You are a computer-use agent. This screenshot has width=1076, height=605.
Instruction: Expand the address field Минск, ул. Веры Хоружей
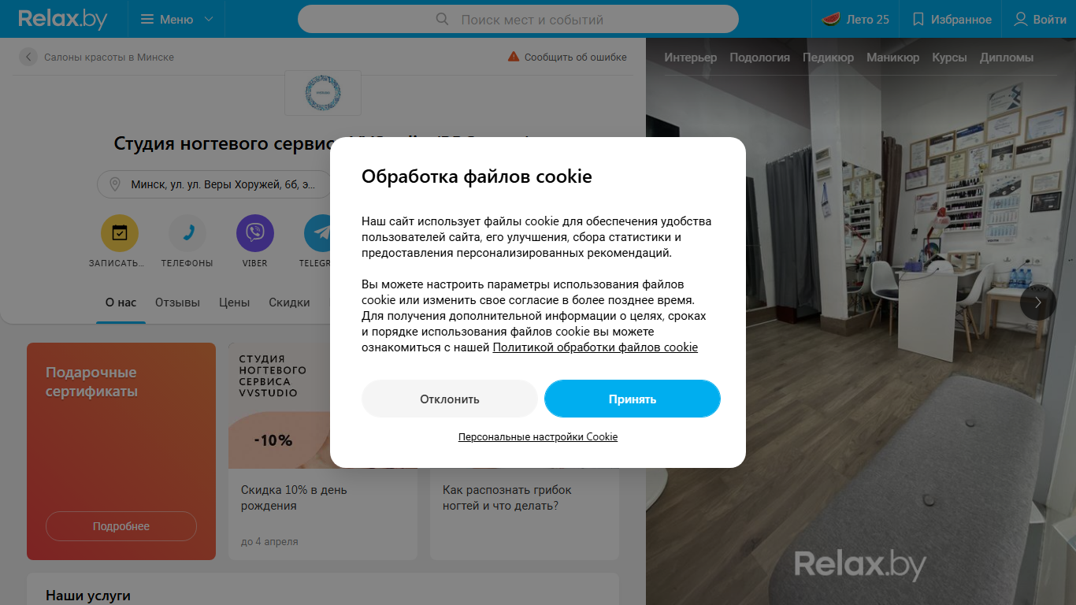click(x=214, y=184)
